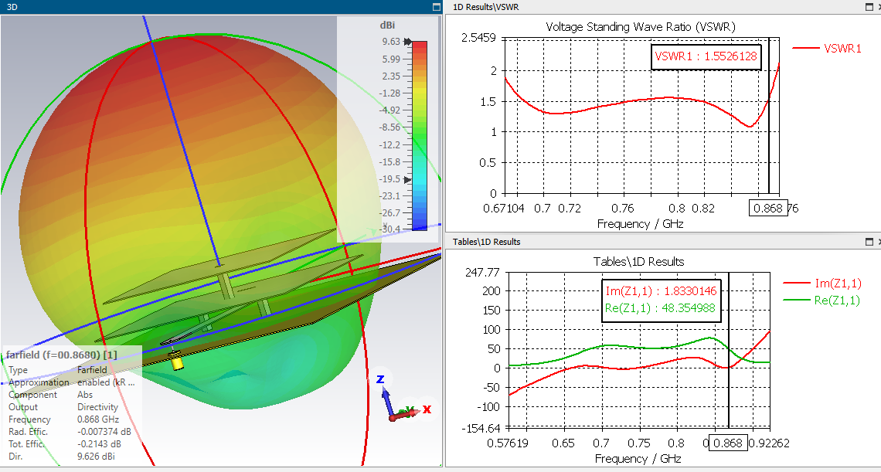Click the '-154.64' y-axis minimum in the impedance plot
881x472 pixels.
click(x=481, y=428)
